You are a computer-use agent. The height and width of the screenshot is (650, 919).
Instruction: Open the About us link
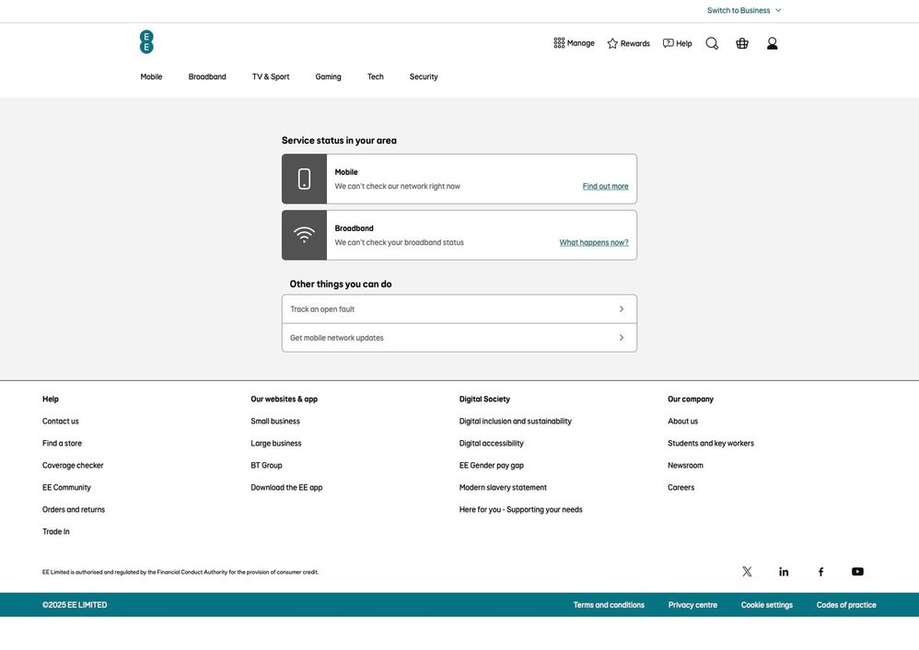click(682, 422)
